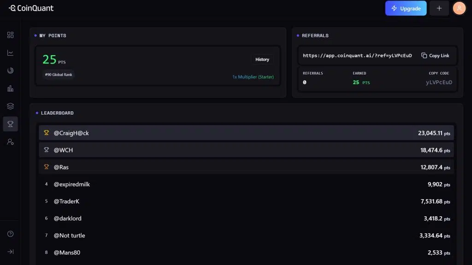This screenshot has height=265, width=472.
Task: Click the Upgrade button
Action: point(406,8)
